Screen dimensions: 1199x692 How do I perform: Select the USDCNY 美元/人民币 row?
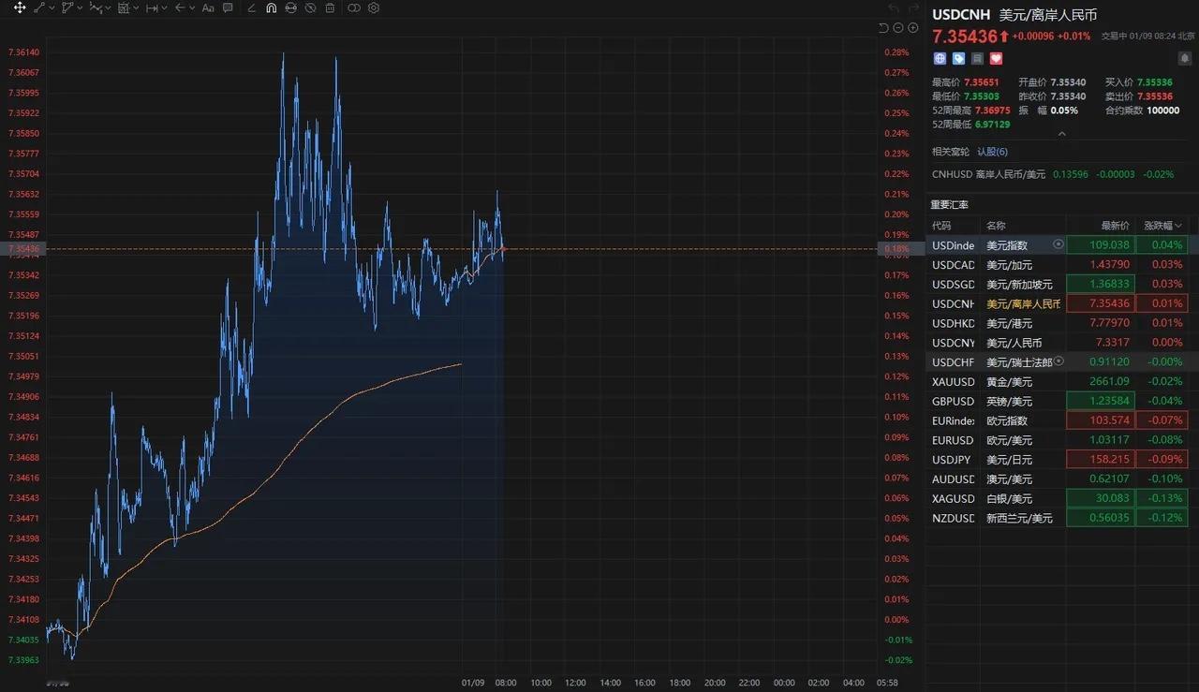pos(1057,343)
